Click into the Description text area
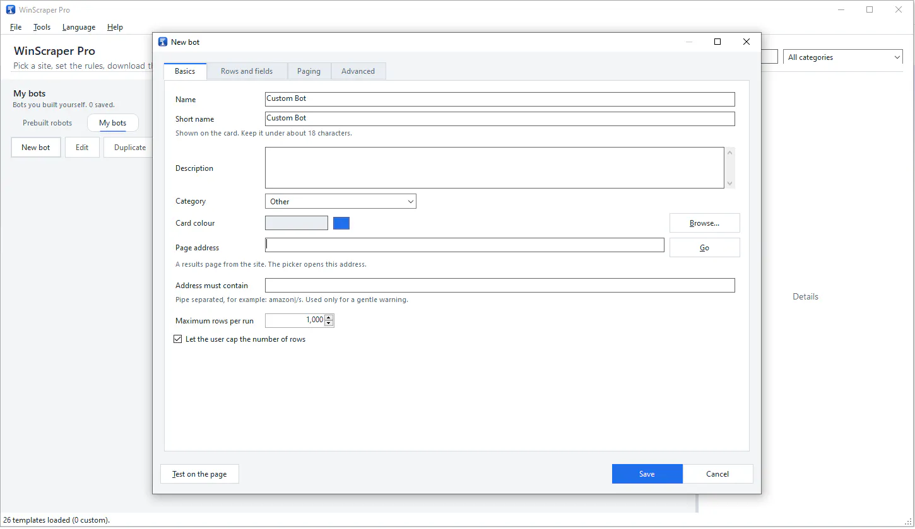This screenshot has height=529, width=915. [x=494, y=168]
